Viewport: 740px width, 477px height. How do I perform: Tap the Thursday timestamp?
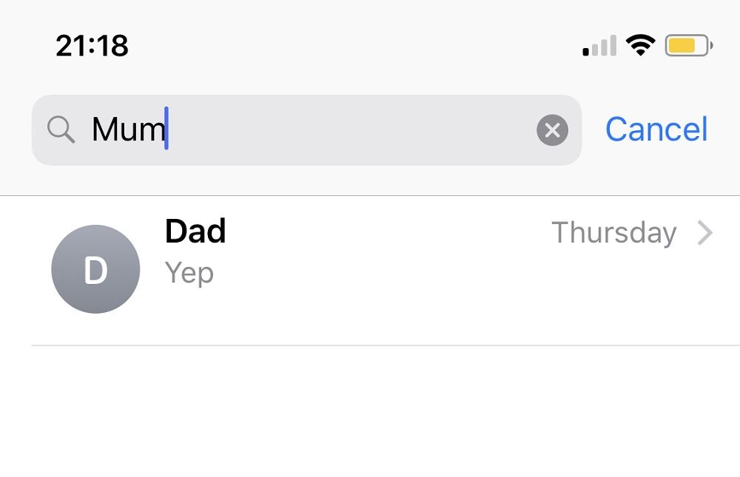pos(613,233)
